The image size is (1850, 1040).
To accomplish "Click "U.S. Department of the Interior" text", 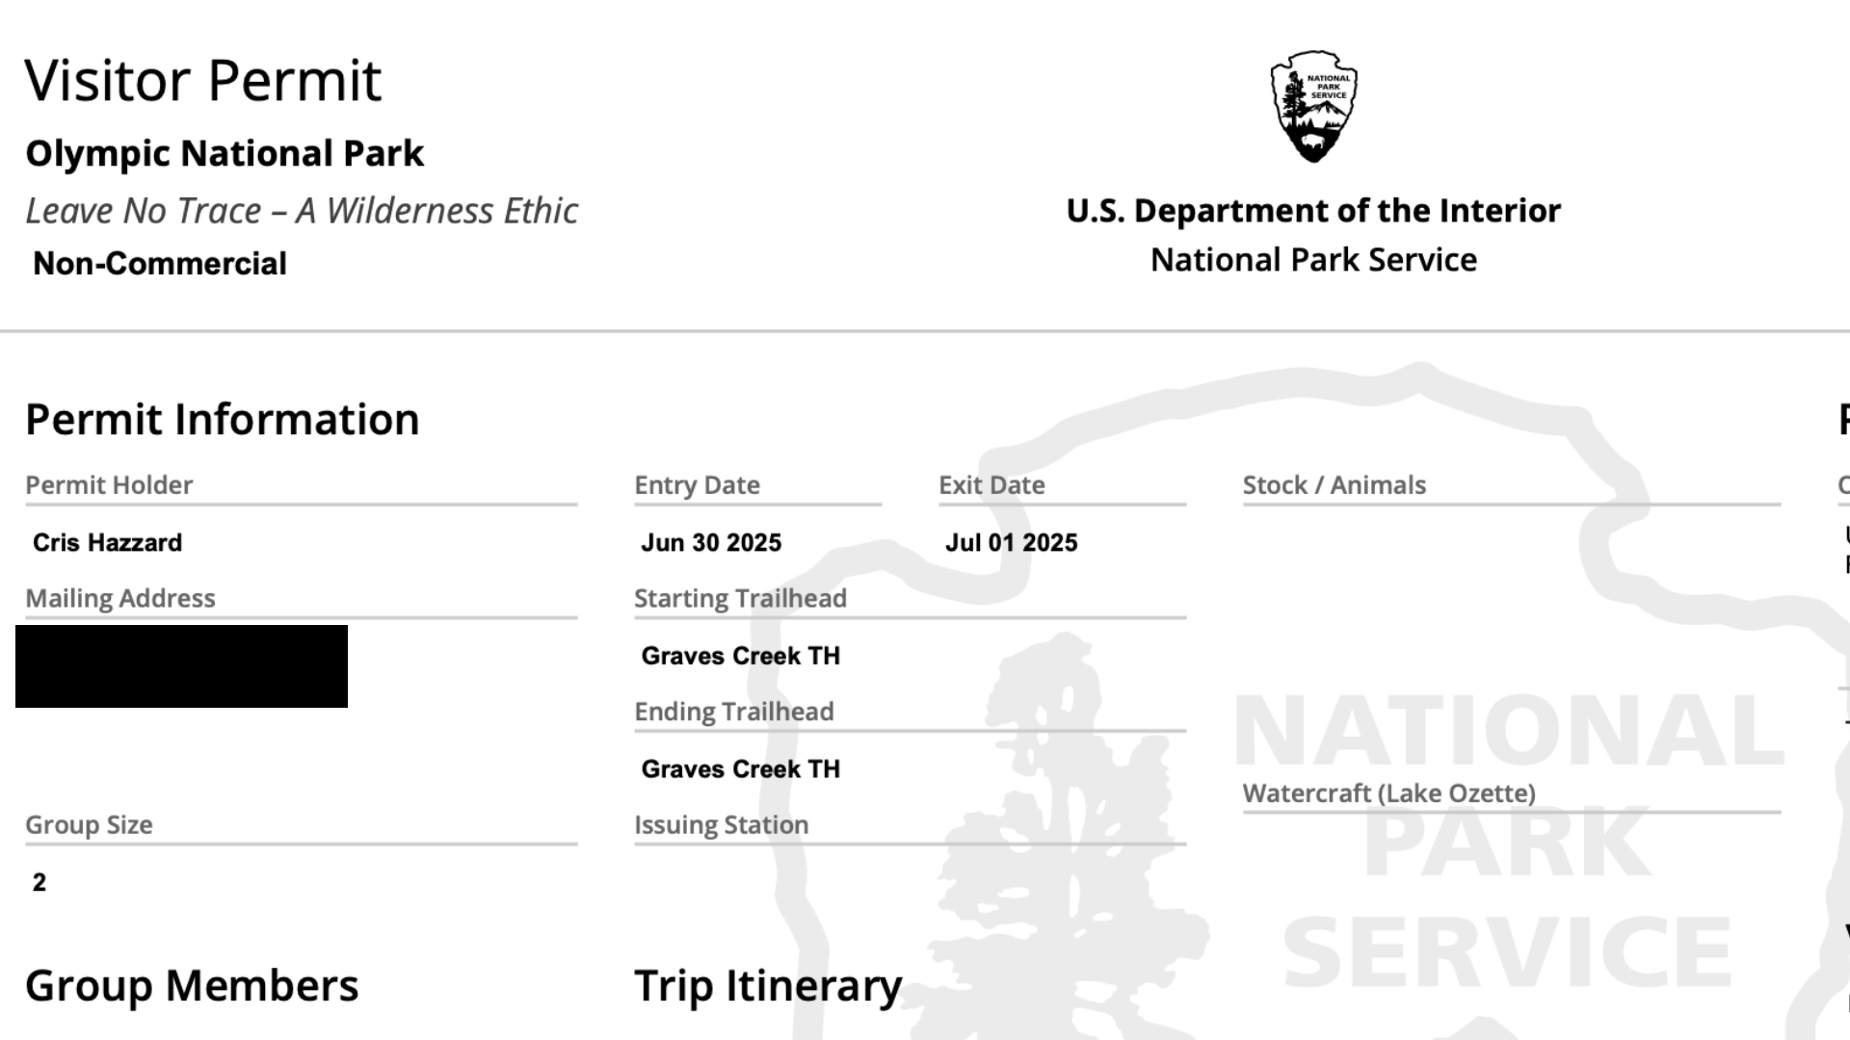I will click(x=1313, y=211).
